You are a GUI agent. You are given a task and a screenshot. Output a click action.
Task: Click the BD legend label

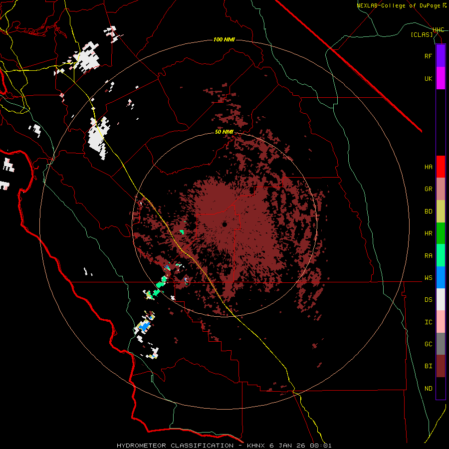[x=428, y=212]
